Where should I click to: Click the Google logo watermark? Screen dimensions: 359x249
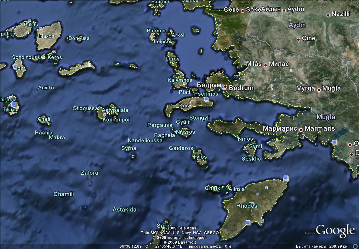(x=335, y=231)
